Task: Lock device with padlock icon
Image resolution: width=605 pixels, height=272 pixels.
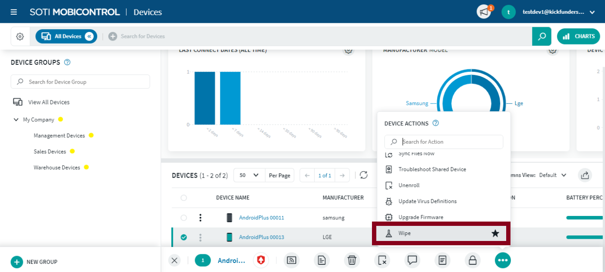Action: [473, 260]
